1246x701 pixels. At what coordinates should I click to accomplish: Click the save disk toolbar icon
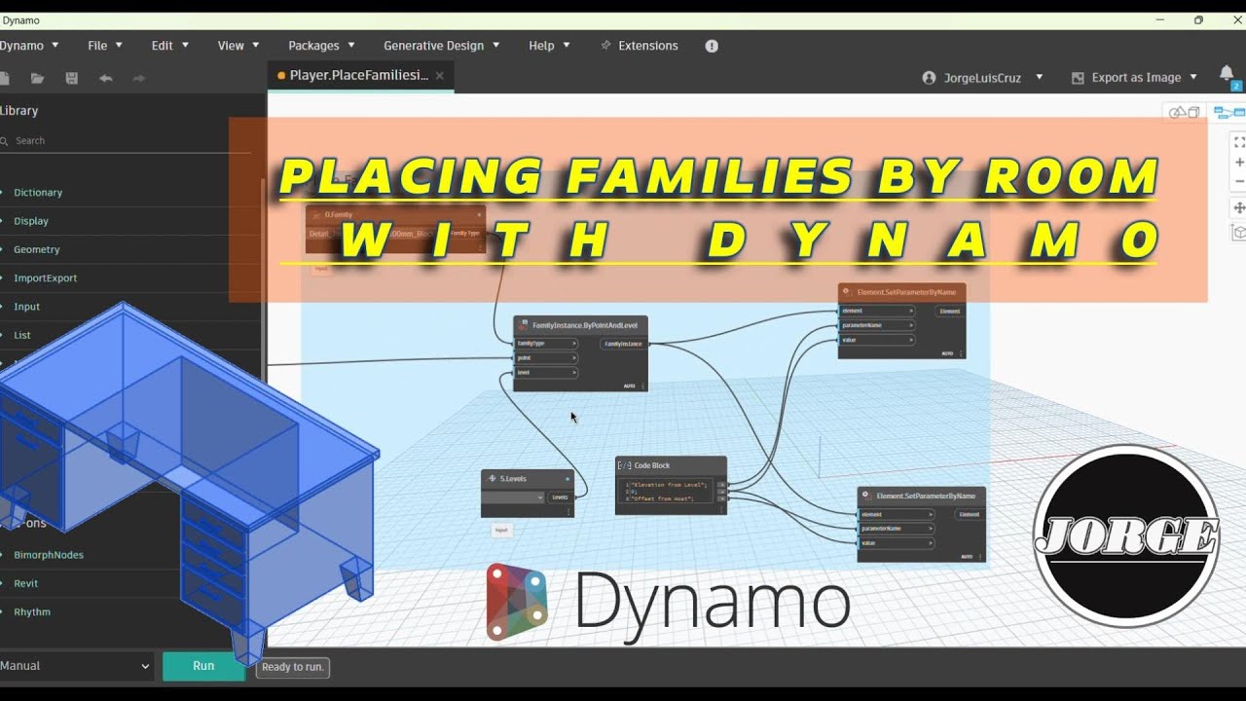pos(71,78)
